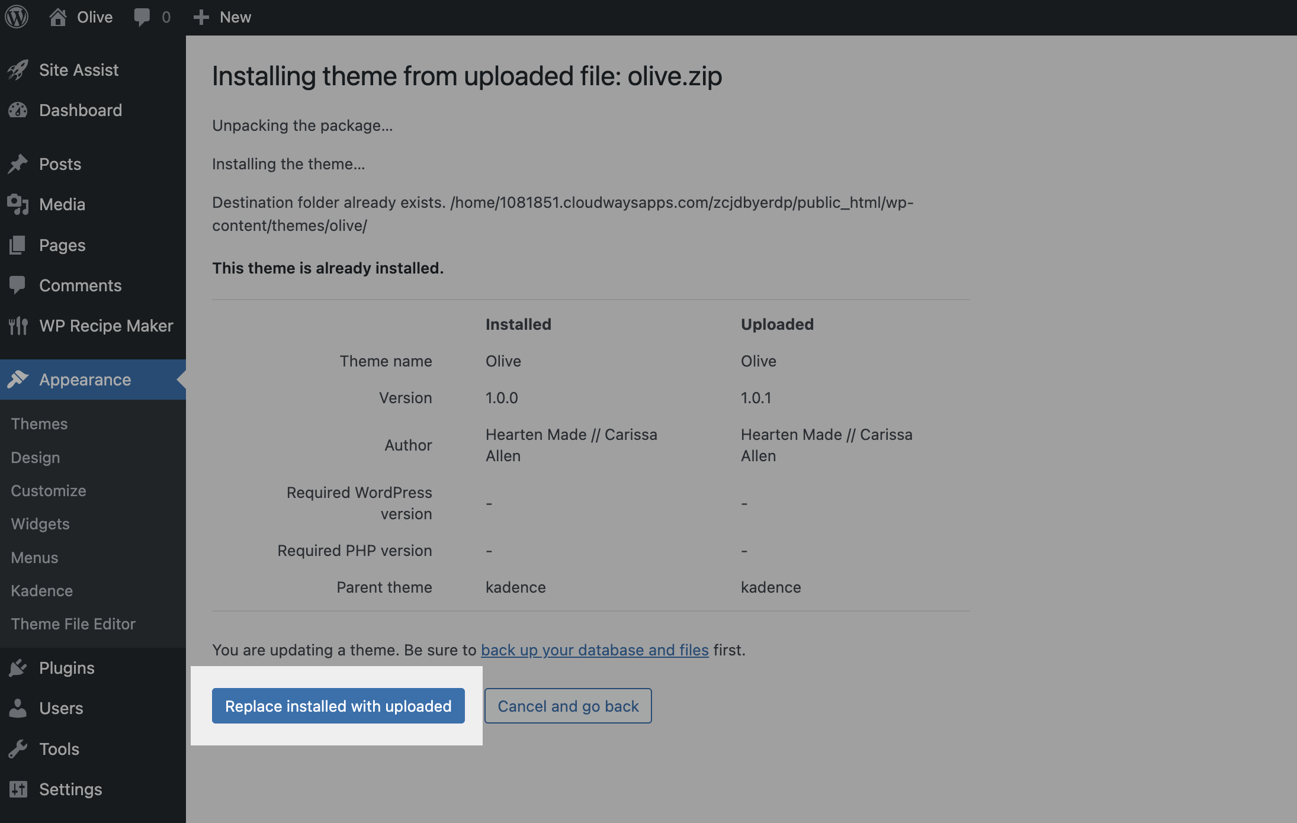This screenshot has width=1297, height=823.
Task: Click the WP Recipe Maker utensils icon
Action: click(x=18, y=326)
